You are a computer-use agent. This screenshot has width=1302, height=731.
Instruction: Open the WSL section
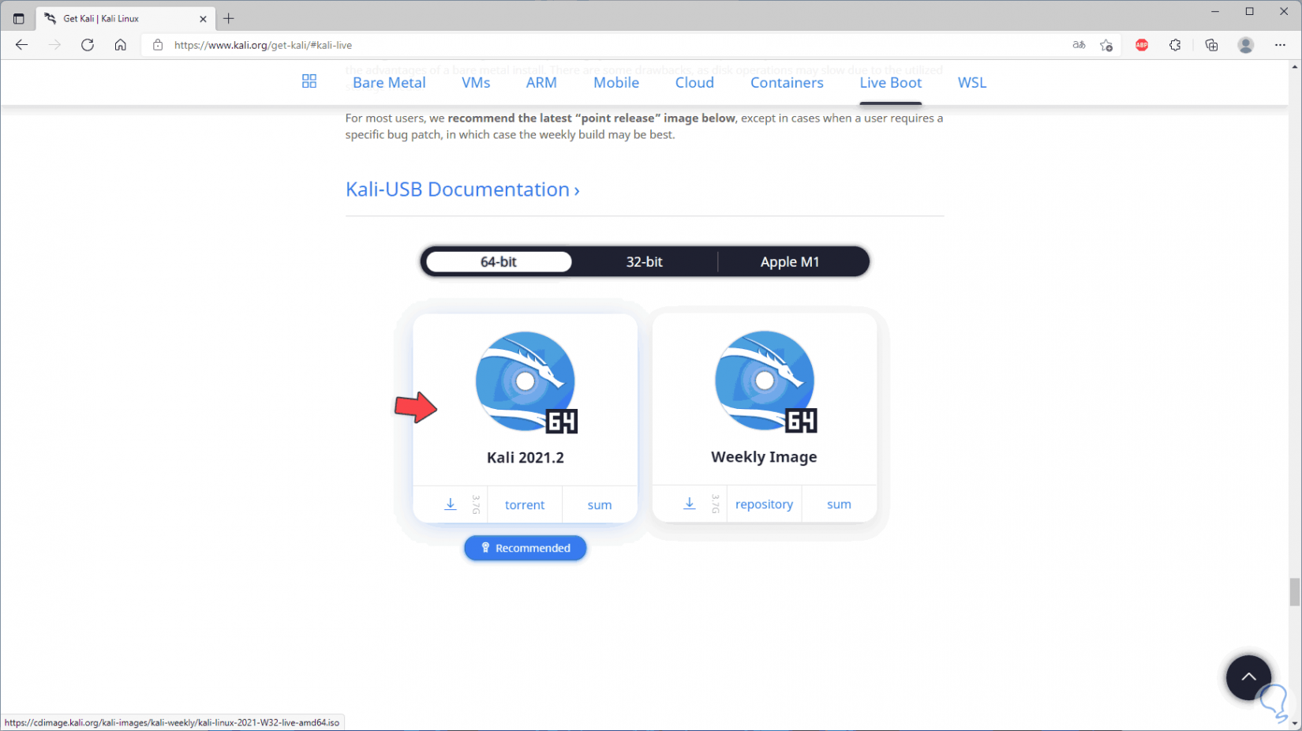tap(972, 83)
